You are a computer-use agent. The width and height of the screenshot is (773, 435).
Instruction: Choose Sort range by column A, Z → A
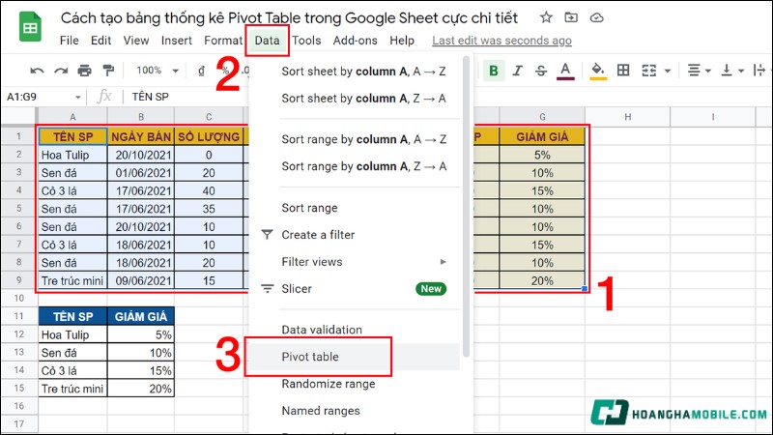[355, 166]
